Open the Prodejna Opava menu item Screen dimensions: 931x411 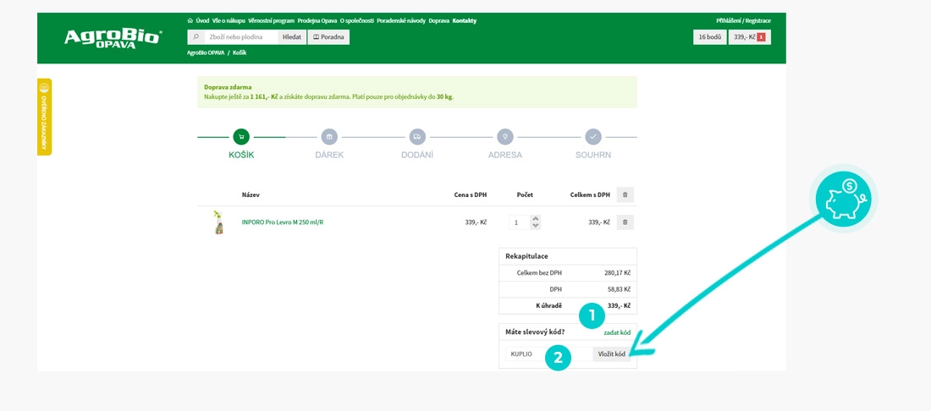coord(317,21)
